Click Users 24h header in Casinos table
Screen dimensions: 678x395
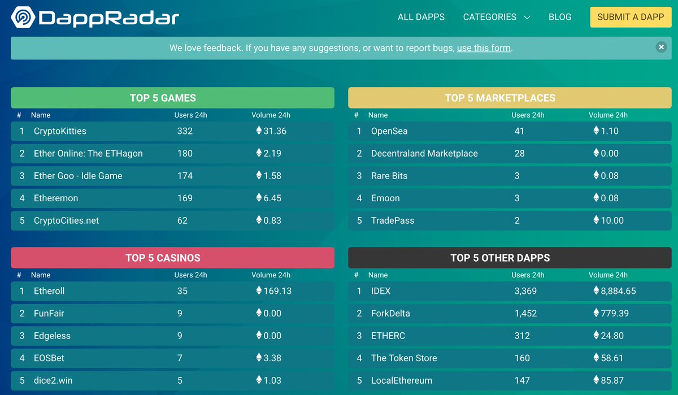click(190, 275)
